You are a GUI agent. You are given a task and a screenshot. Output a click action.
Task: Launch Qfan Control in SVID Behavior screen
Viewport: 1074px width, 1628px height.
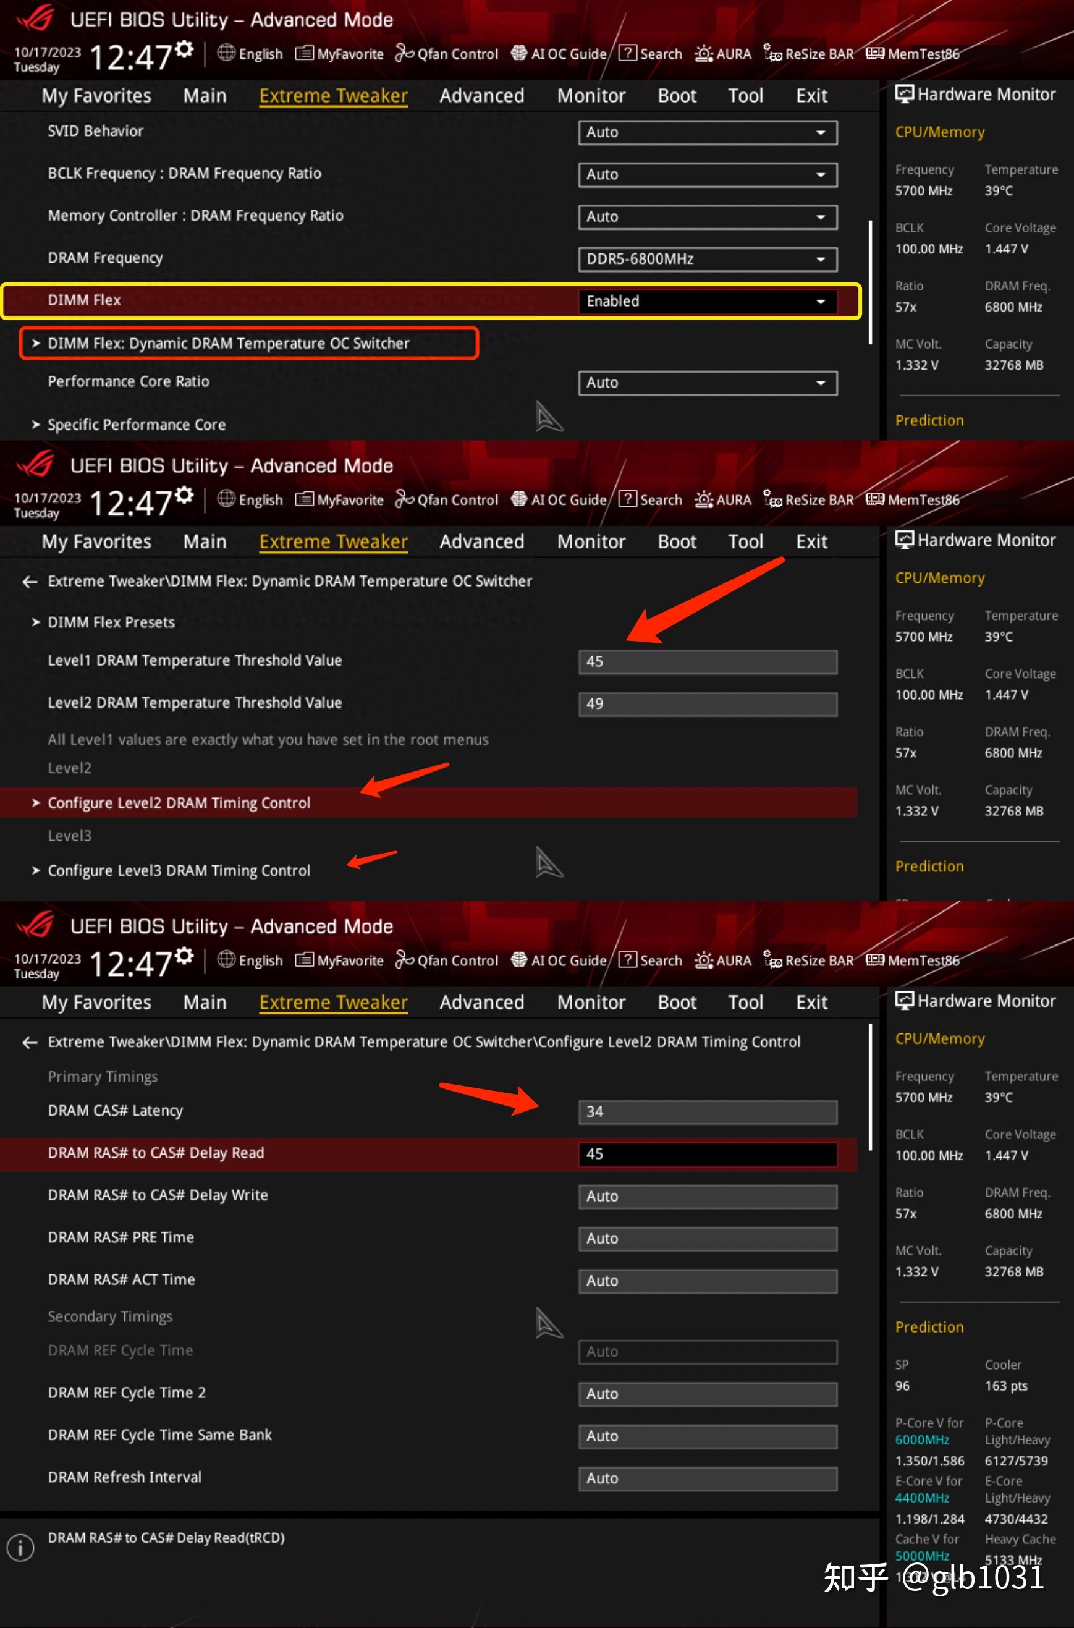(447, 53)
